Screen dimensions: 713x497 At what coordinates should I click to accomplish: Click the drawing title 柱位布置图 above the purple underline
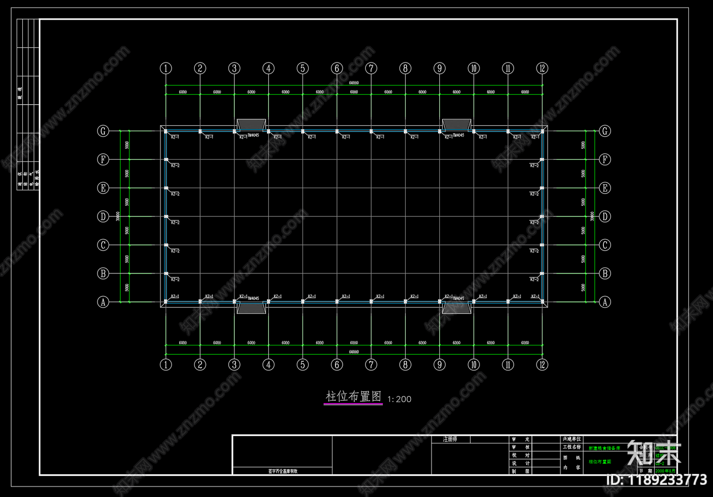point(353,396)
